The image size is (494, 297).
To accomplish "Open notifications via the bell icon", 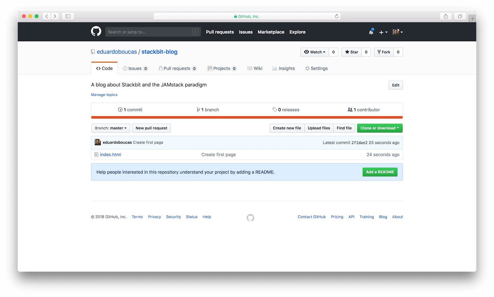I will (x=371, y=32).
